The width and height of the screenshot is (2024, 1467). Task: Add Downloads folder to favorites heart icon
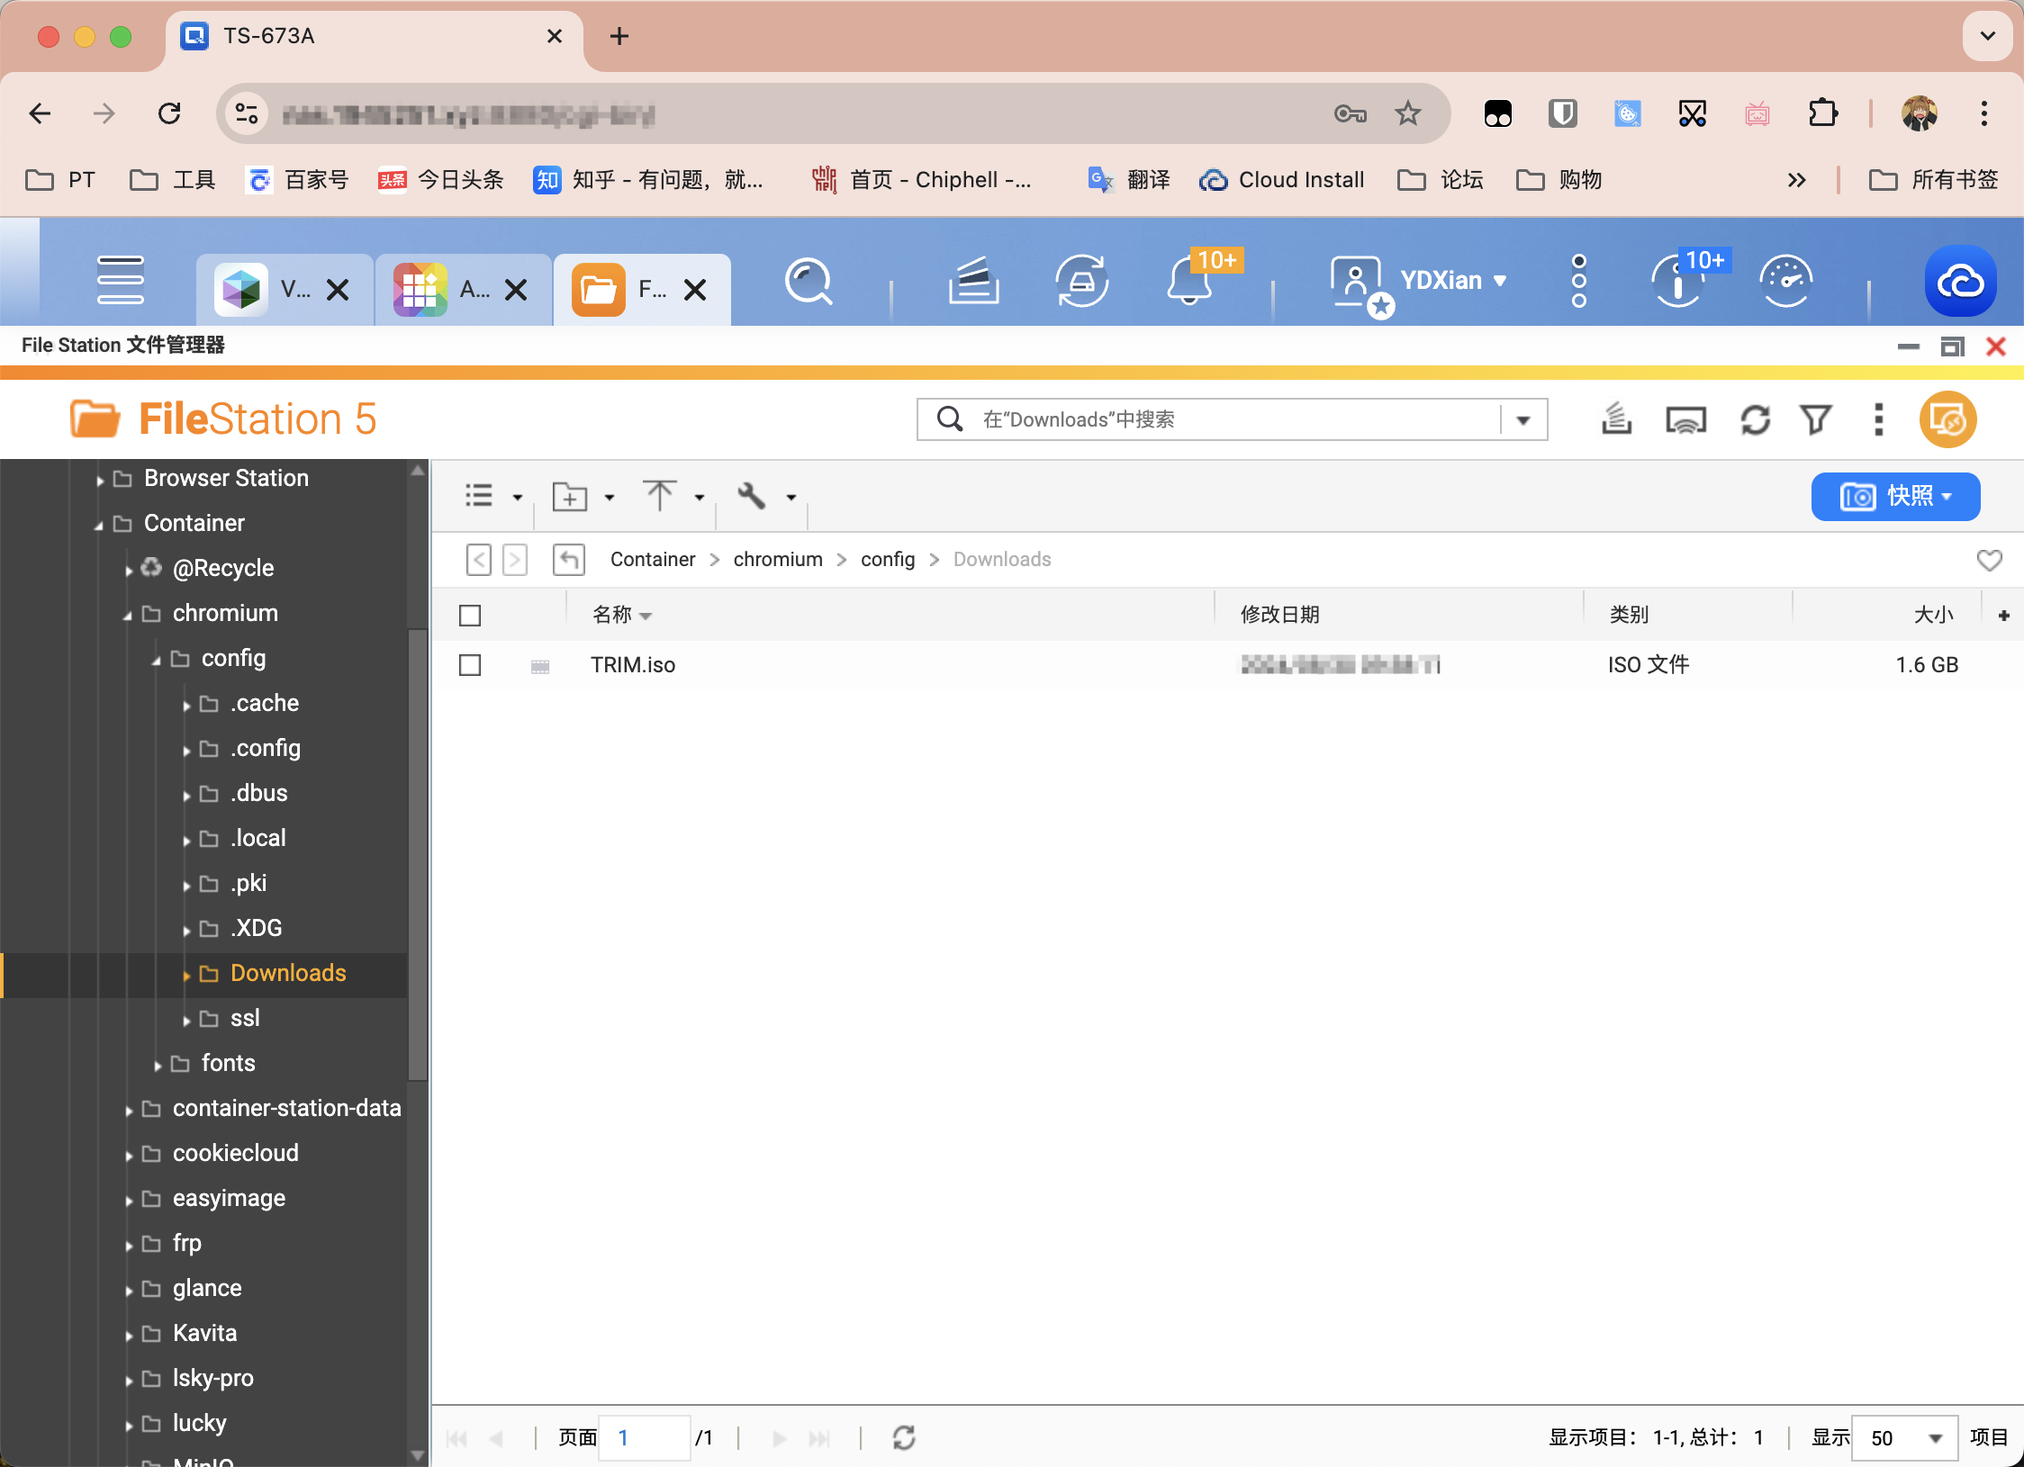1989,560
